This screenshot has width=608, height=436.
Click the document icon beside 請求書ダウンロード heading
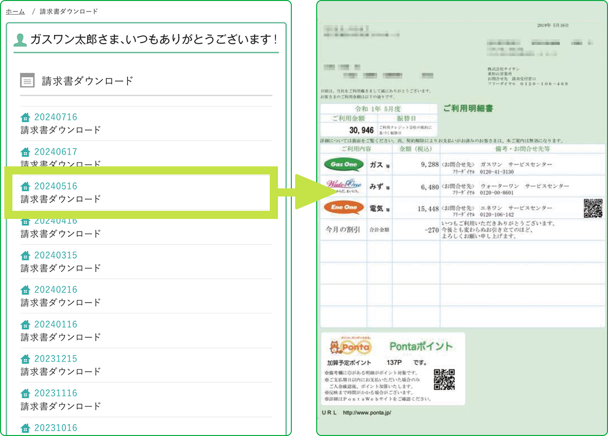point(27,81)
